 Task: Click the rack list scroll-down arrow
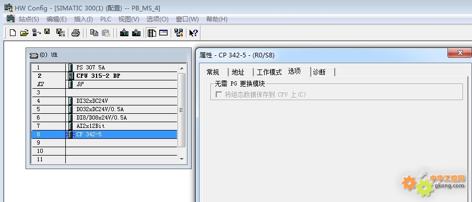click(x=182, y=159)
